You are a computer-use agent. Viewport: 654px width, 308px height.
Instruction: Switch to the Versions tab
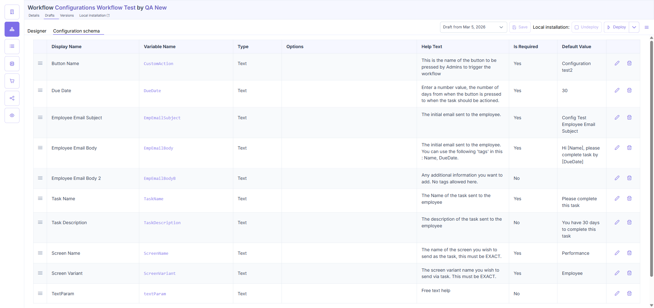67,15
